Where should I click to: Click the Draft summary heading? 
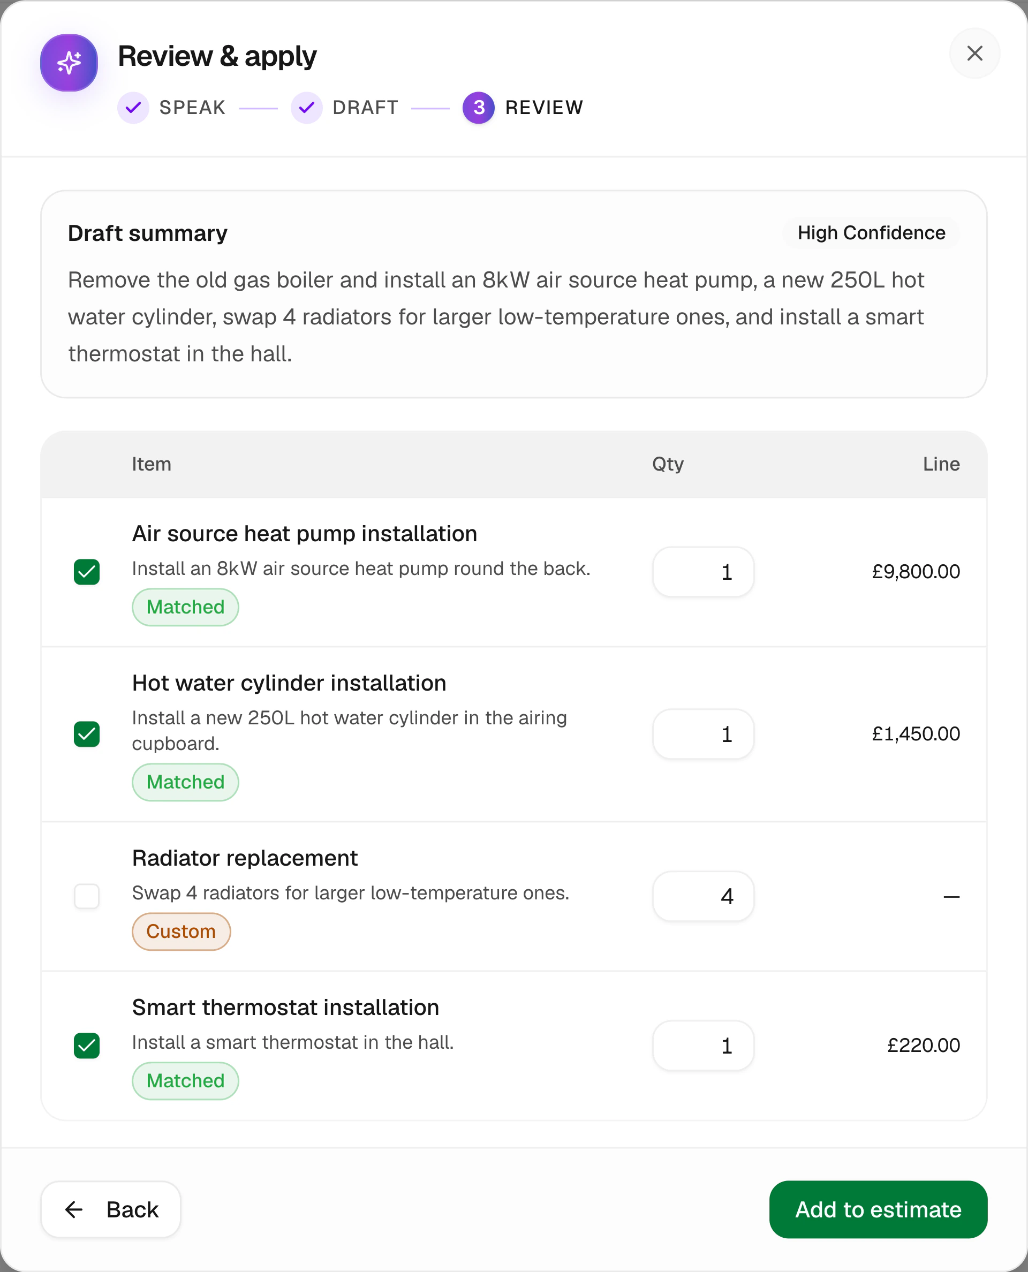click(147, 233)
